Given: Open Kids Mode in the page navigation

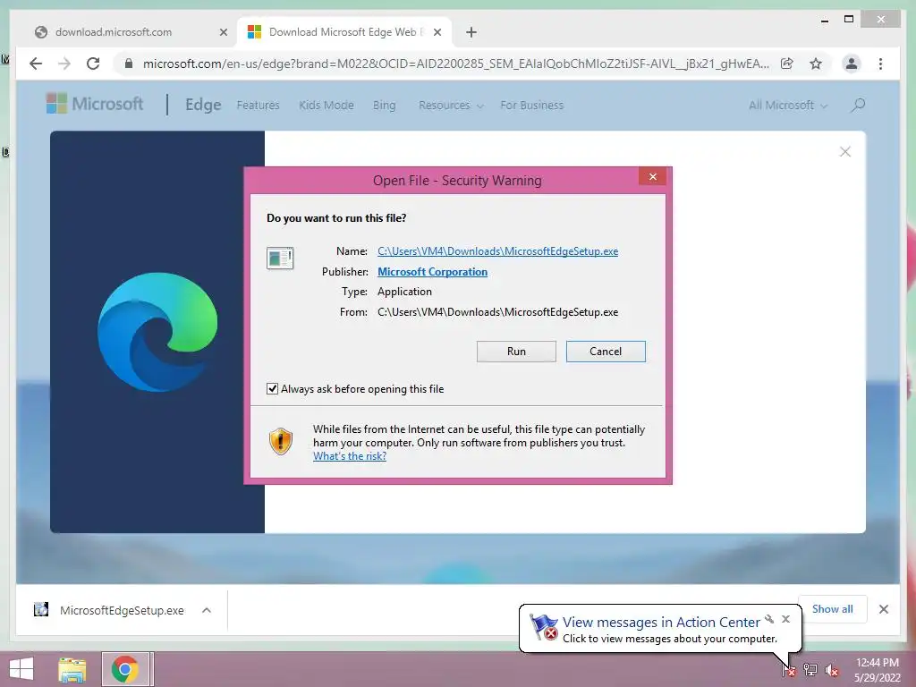Looking at the screenshot, I should pos(326,106).
